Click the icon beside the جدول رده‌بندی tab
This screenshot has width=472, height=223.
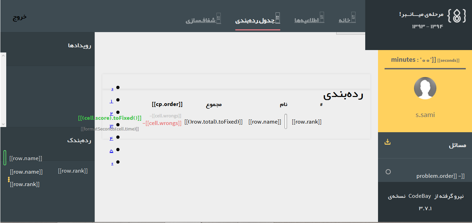click(x=277, y=18)
